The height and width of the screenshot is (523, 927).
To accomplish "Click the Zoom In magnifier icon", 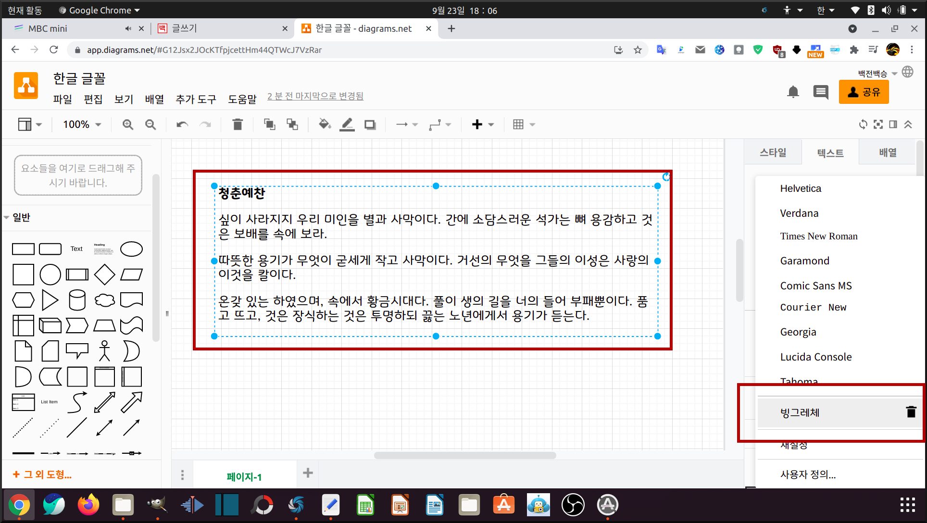I will [127, 125].
